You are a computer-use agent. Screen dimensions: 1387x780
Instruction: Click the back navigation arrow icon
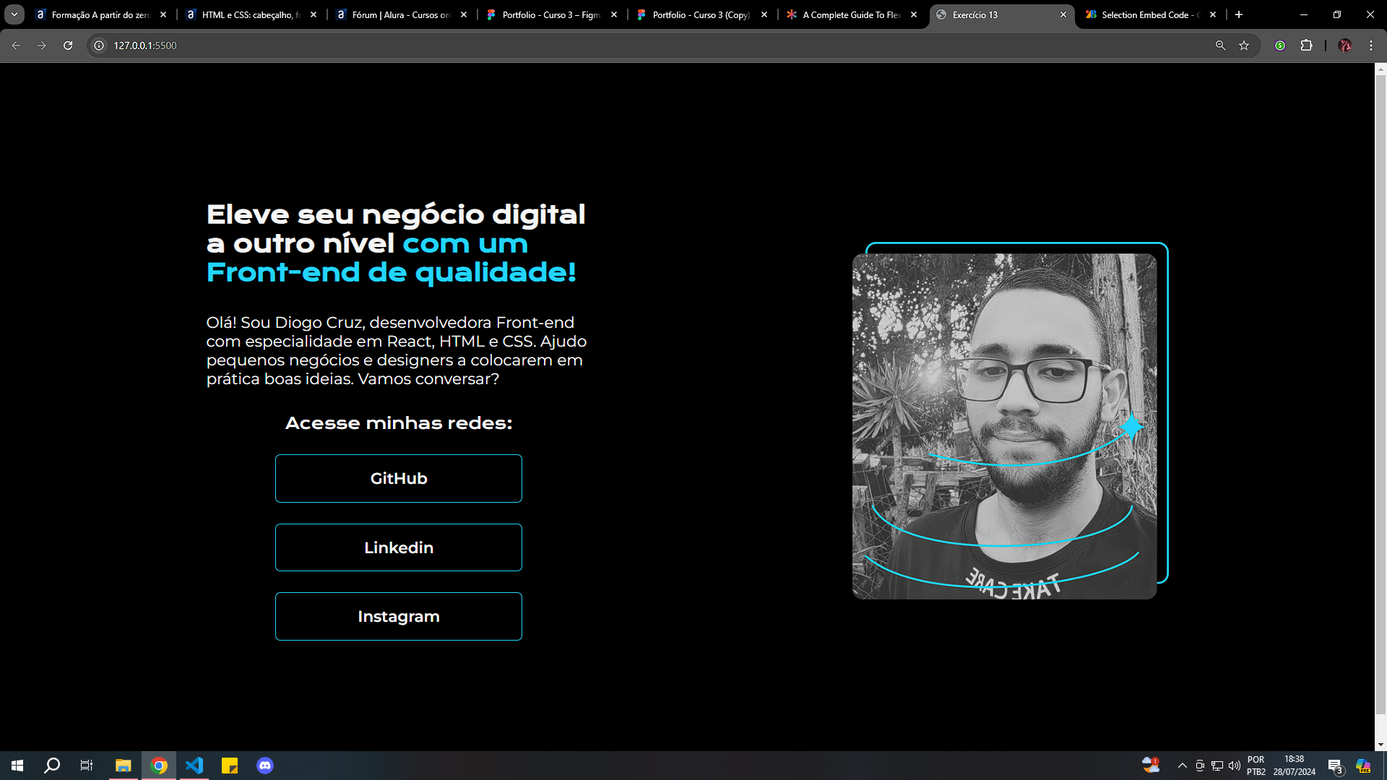click(x=17, y=45)
